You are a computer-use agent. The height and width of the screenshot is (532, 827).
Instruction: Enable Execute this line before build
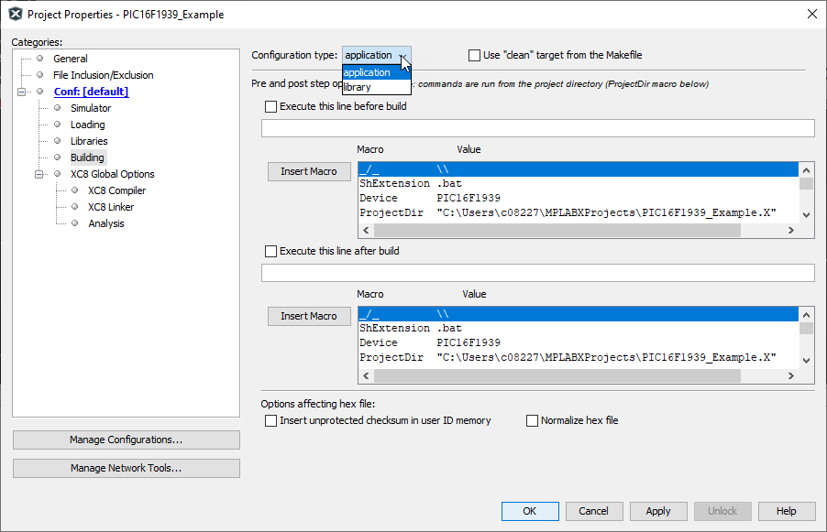[270, 106]
